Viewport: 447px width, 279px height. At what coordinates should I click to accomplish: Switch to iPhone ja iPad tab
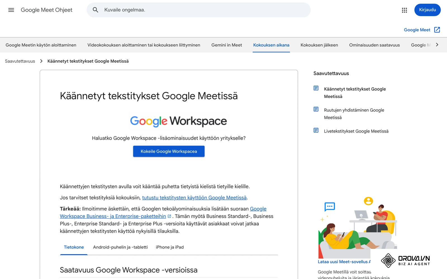(170, 247)
